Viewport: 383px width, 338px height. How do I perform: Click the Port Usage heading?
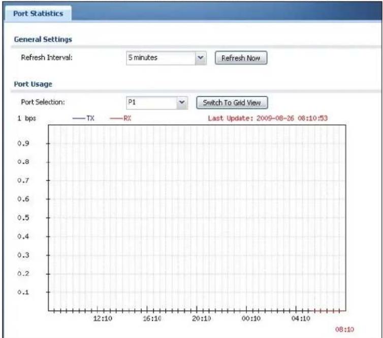pos(33,84)
